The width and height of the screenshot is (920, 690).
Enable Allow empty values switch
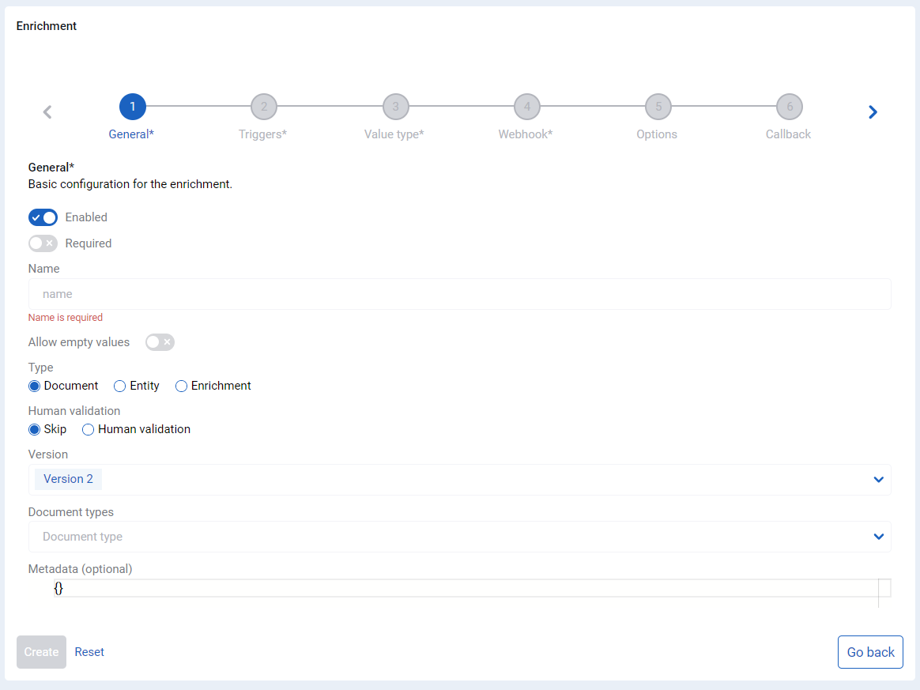(x=160, y=342)
